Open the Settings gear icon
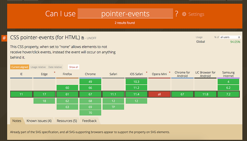This screenshot has width=247, height=141. tap(184, 14)
